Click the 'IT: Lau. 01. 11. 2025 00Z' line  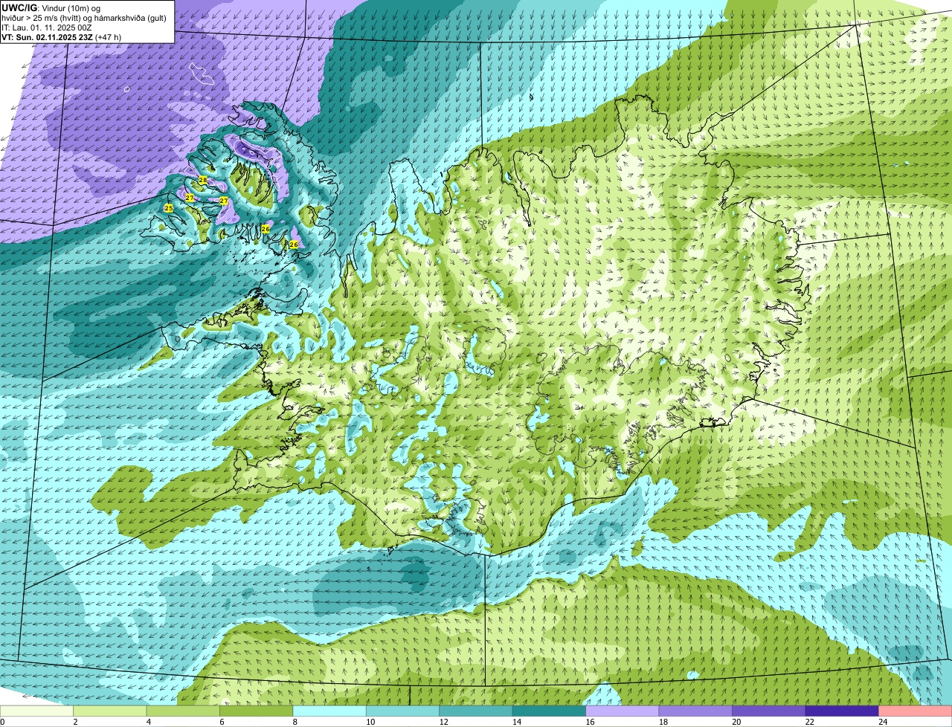(x=47, y=27)
